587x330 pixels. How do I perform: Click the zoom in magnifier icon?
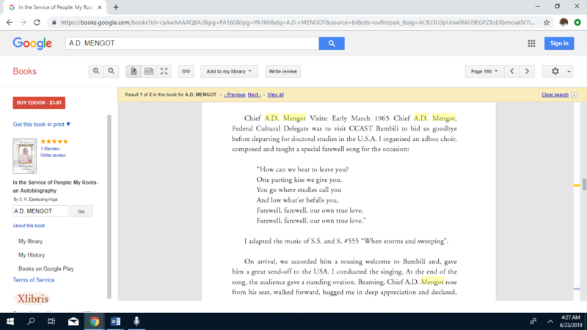click(x=96, y=71)
